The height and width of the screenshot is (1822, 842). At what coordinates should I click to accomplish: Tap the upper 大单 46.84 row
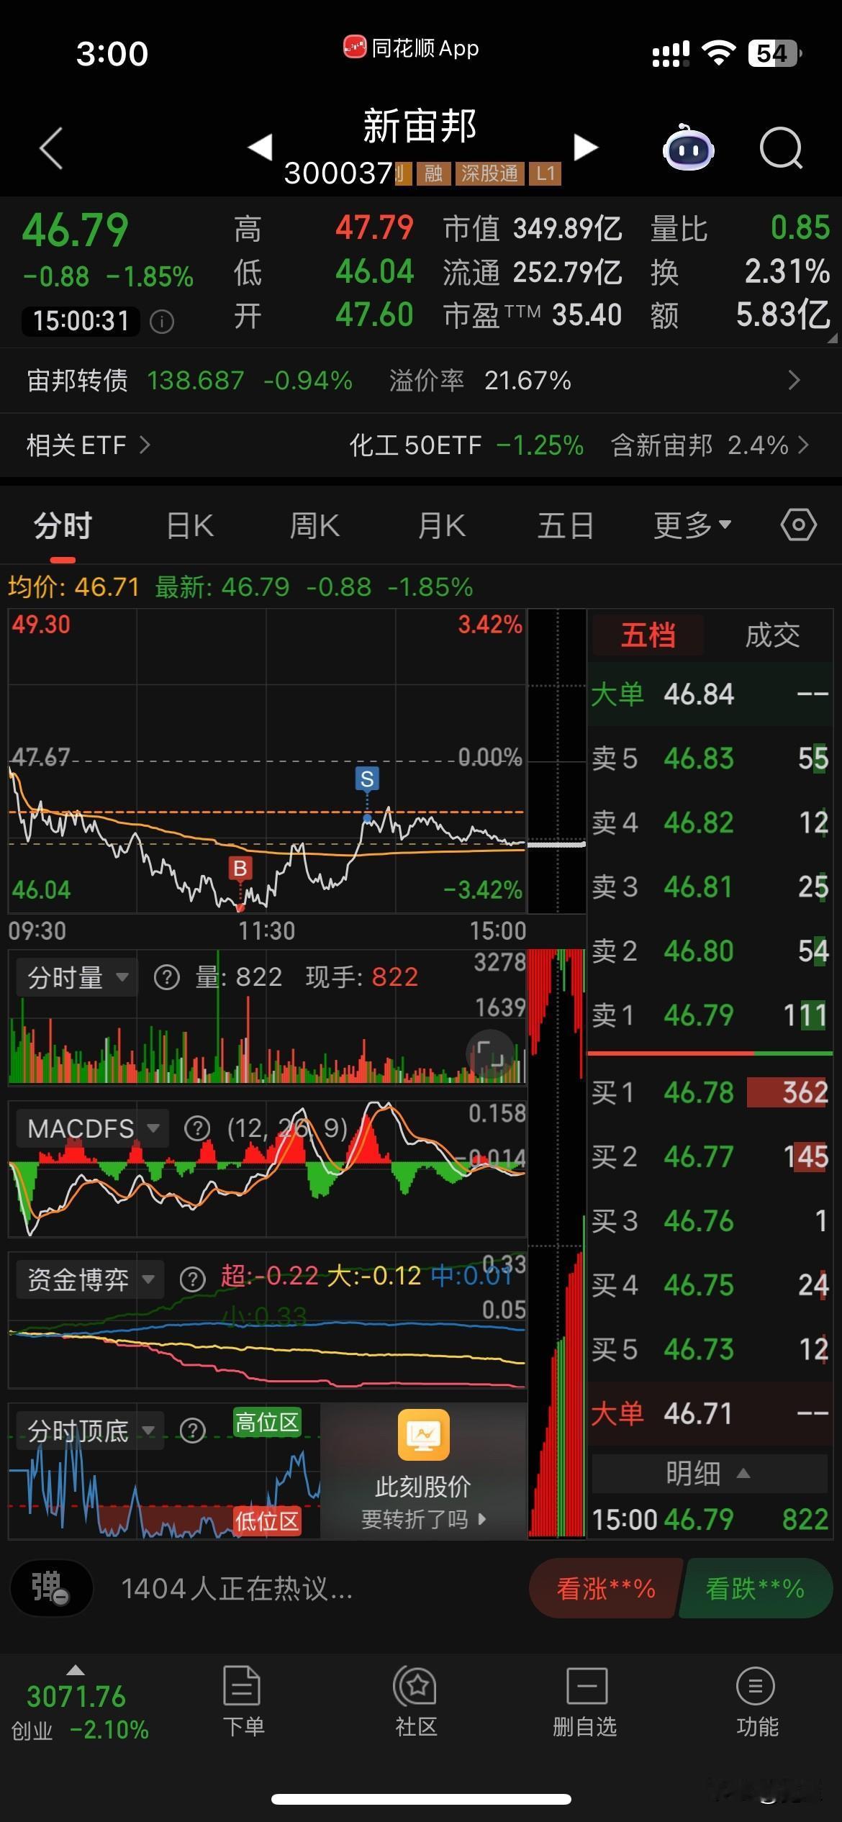coord(710,694)
